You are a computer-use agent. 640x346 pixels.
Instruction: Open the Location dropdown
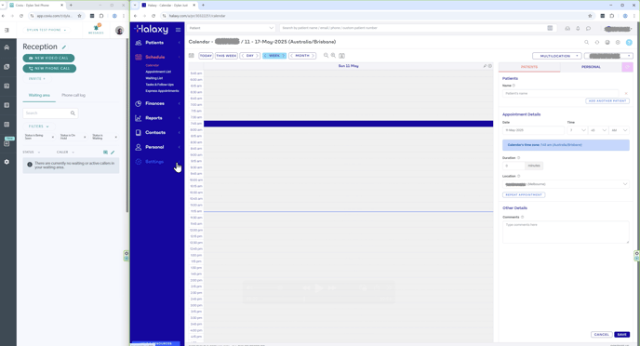click(x=566, y=184)
